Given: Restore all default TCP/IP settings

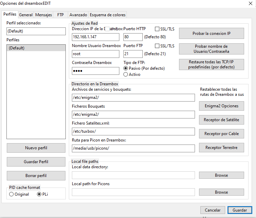Looking at the screenshot, I should [211, 64].
